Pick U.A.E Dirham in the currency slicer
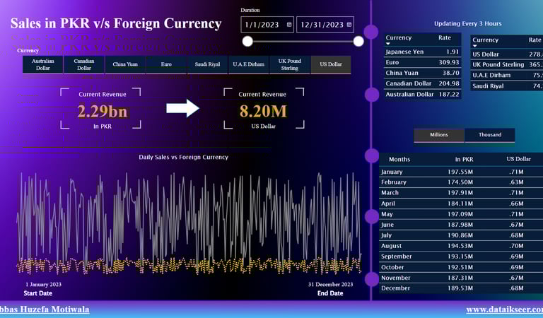The height and width of the screenshot is (318, 543). (248, 64)
